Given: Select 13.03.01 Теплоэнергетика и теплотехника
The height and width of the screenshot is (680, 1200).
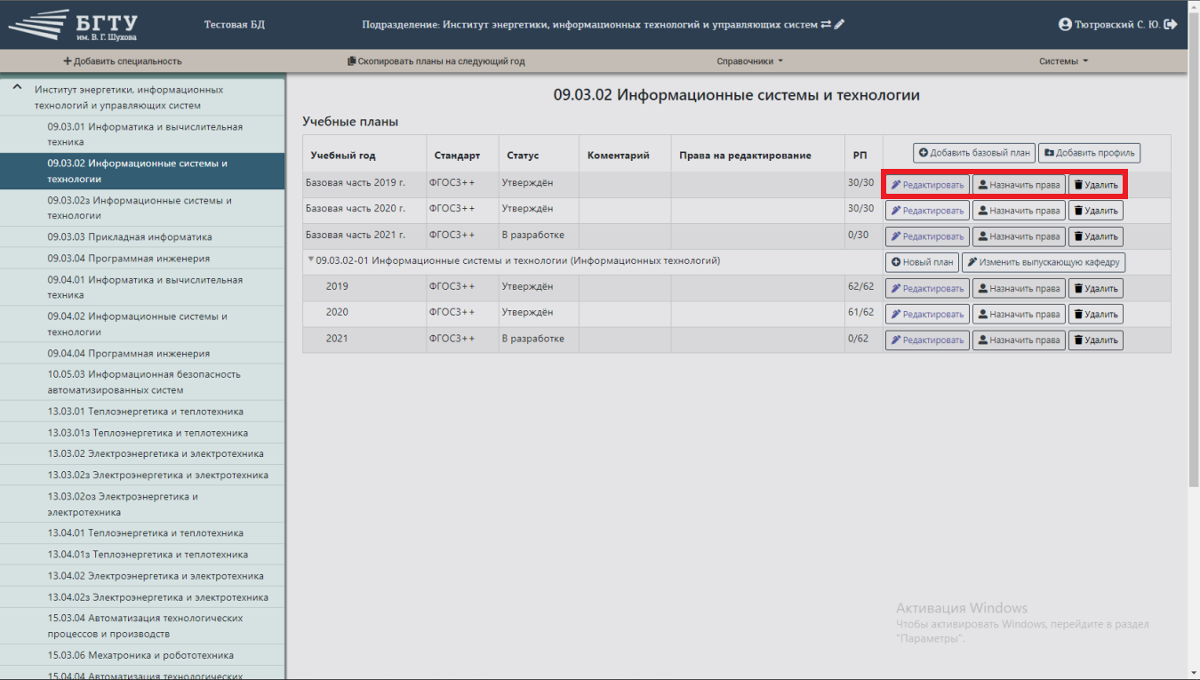Looking at the screenshot, I should [142, 412].
